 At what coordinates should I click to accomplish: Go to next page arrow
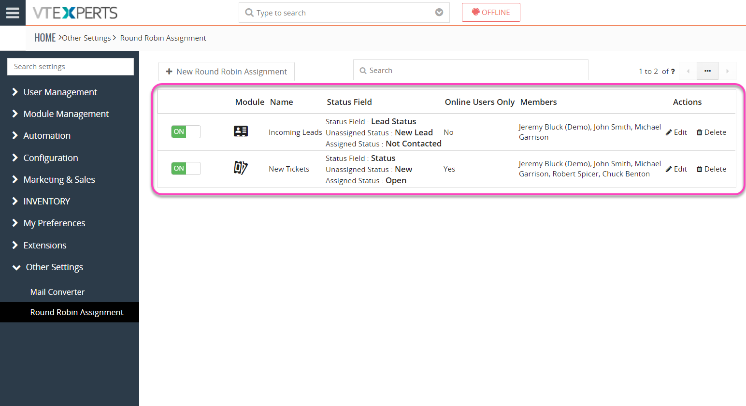pos(727,71)
